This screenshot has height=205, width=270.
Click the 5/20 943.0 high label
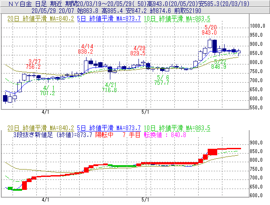209,30
